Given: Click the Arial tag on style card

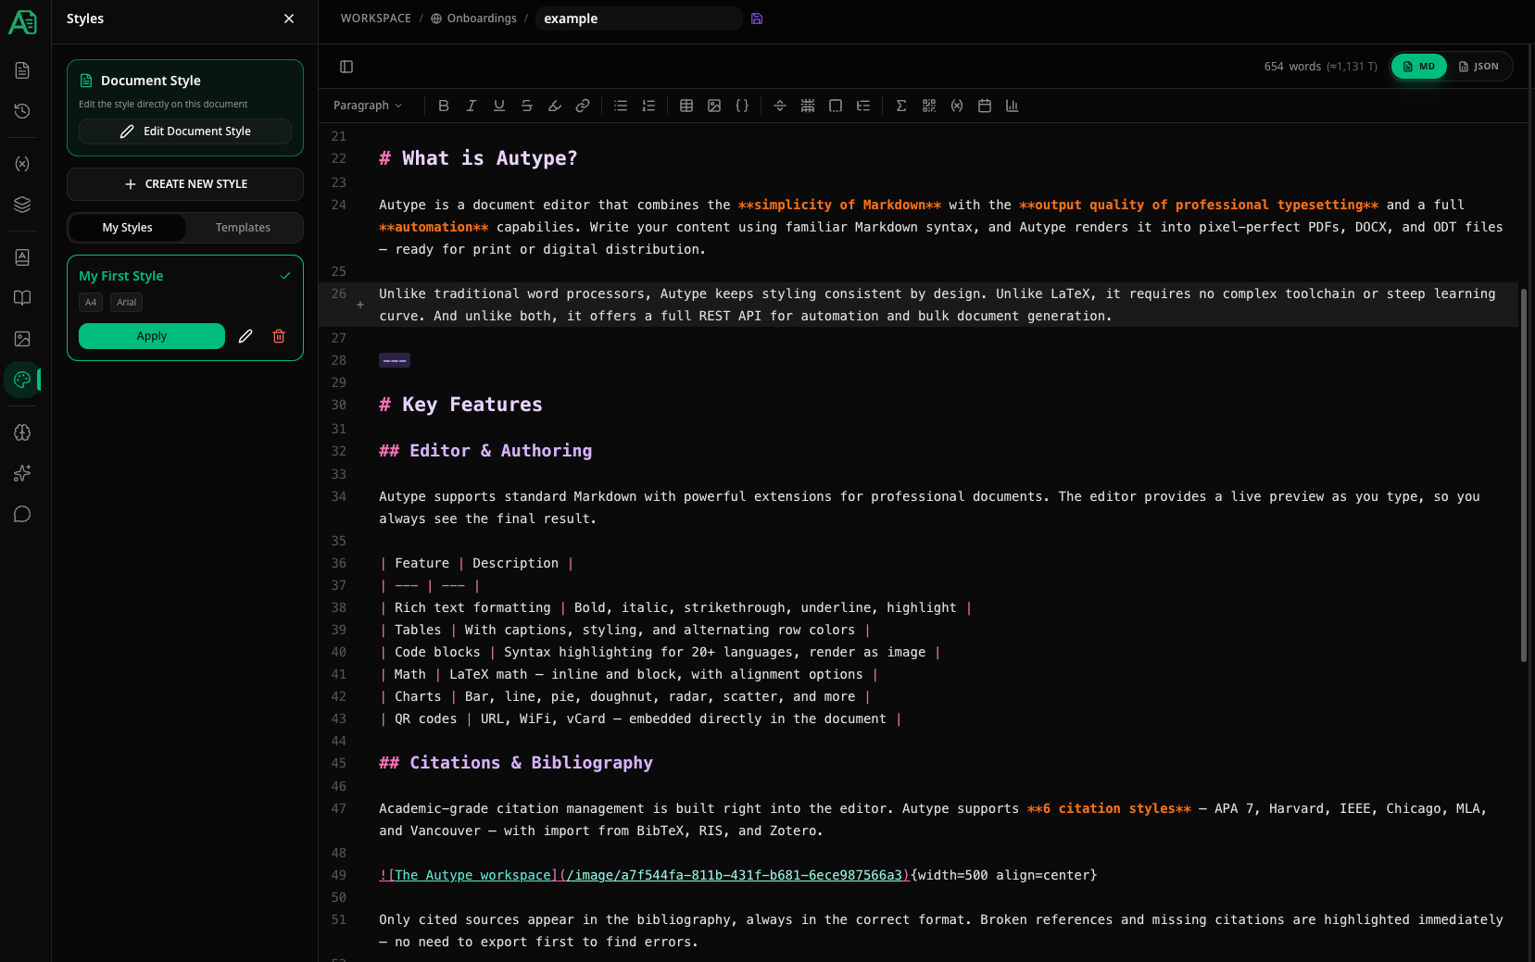Looking at the screenshot, I should tap(127, 303).
